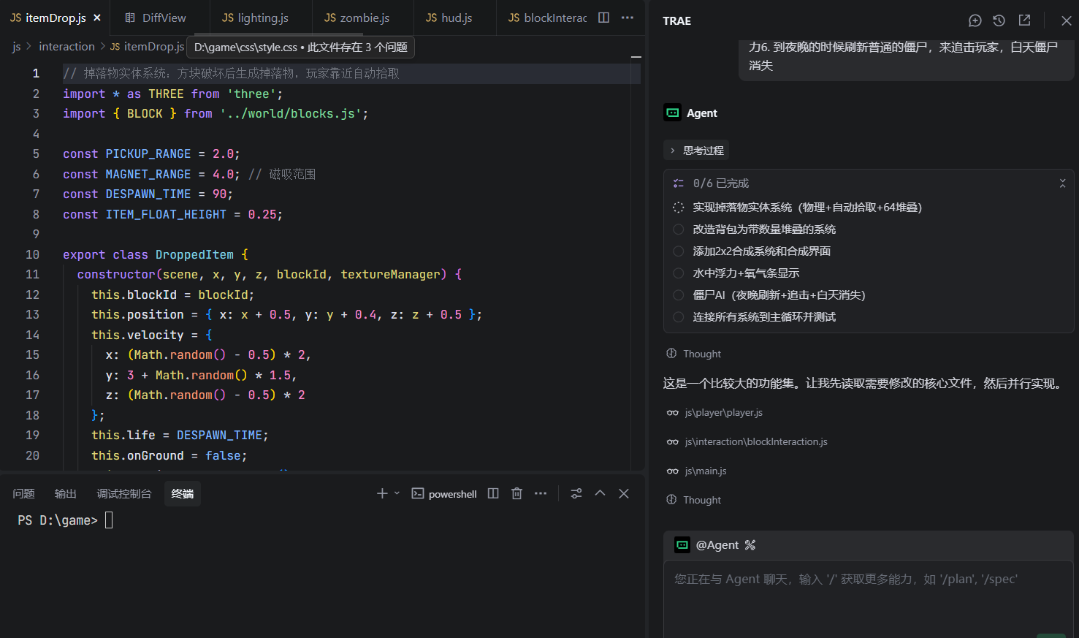Select the 连接所有系统到主循环并测试 task

(x=764, y=317)
